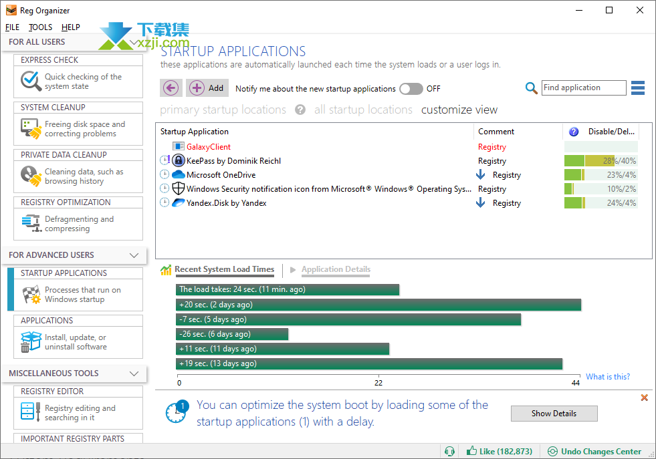This screenshot has width=656, height=459.
Task: Collapse the Miscellaneous Tools section
Action: coord(134,373)
